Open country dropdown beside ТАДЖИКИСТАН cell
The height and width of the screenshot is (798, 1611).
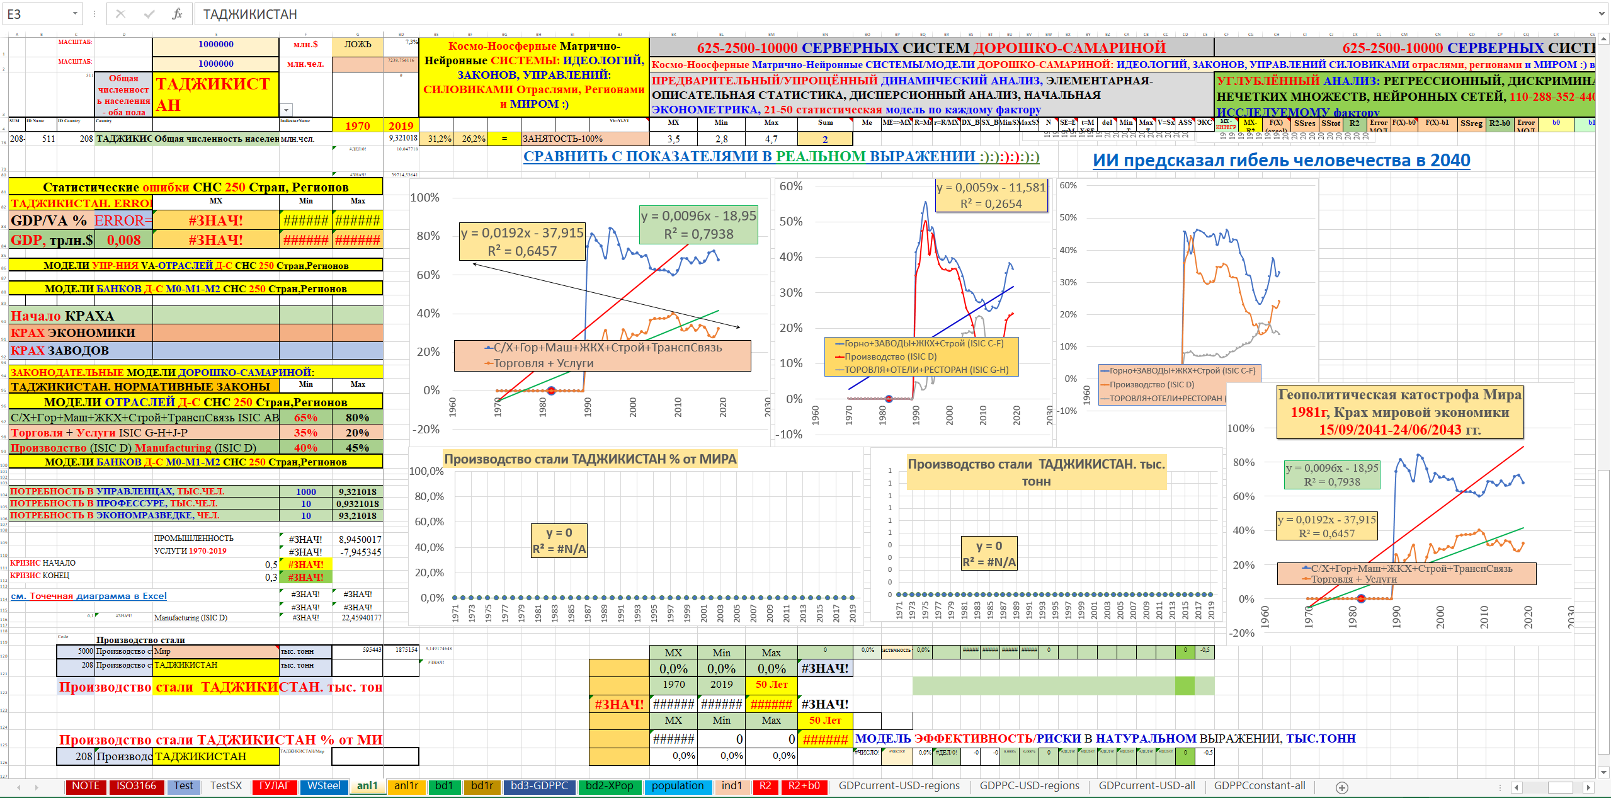(287, 110)
